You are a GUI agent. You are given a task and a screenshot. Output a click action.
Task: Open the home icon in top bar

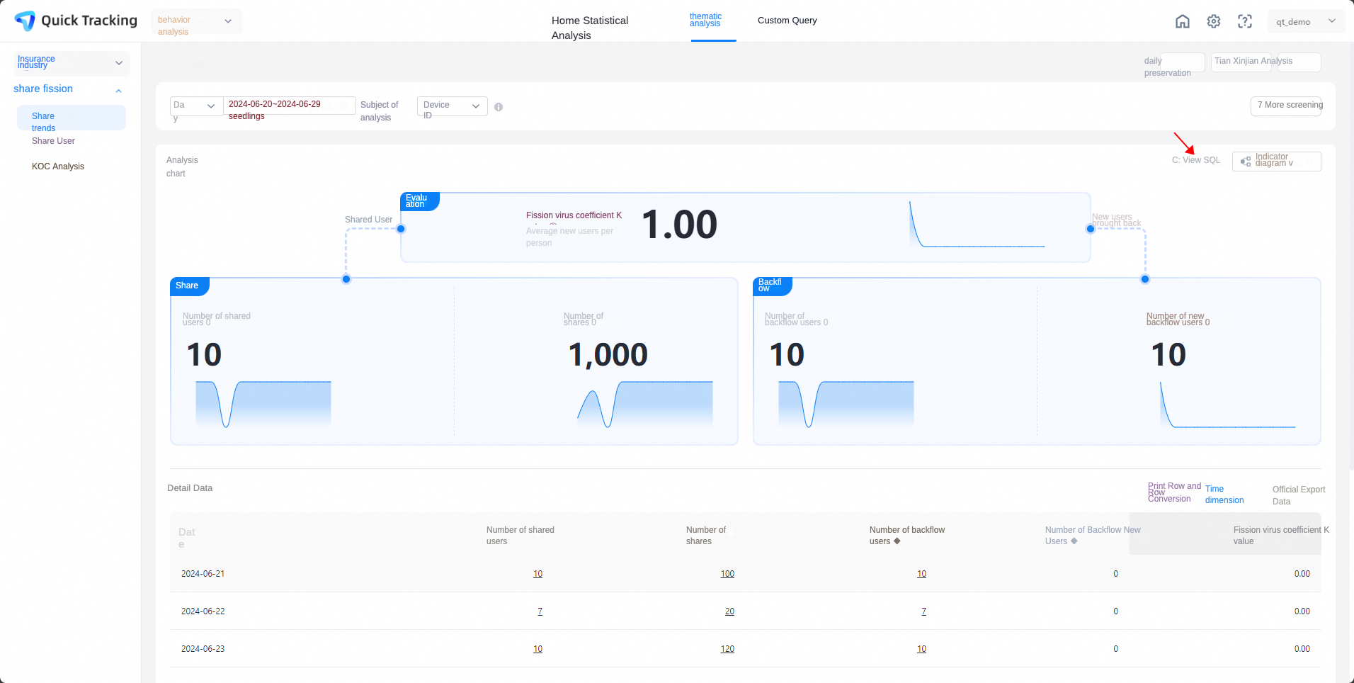(1183, 21)
